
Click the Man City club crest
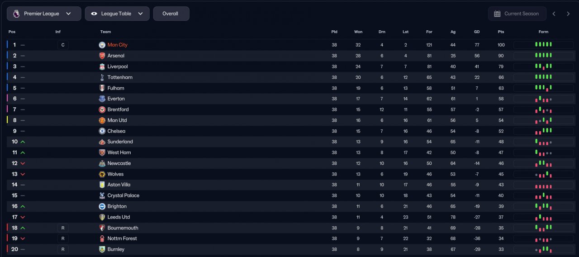tap(102, 45)
